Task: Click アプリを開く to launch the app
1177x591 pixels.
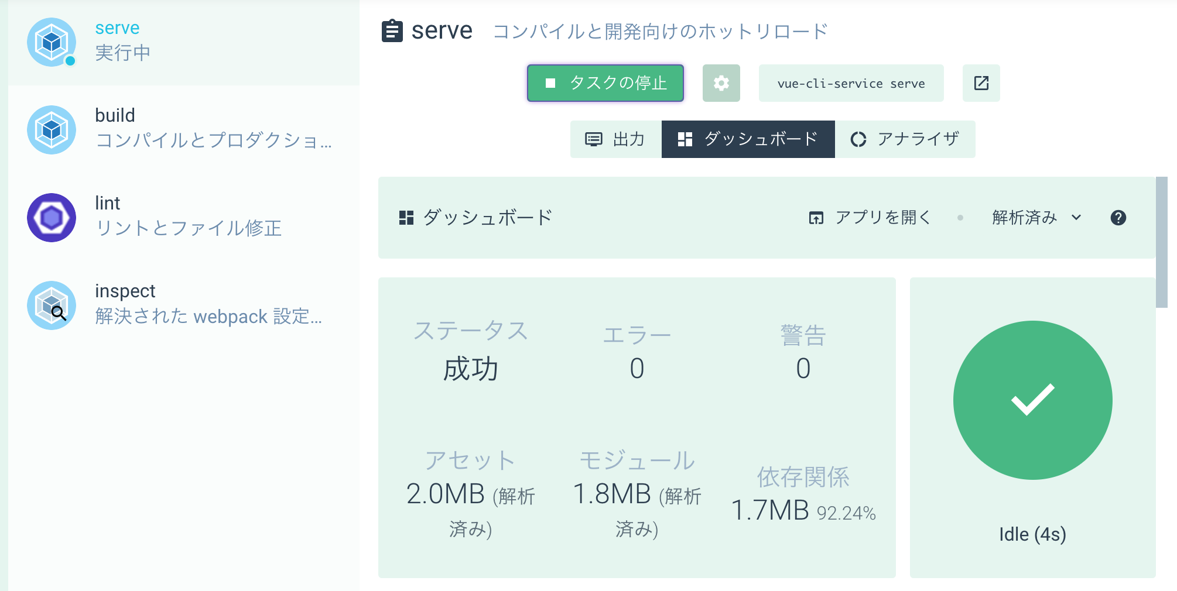Action: pyautogui.click(x=869, y=217)
